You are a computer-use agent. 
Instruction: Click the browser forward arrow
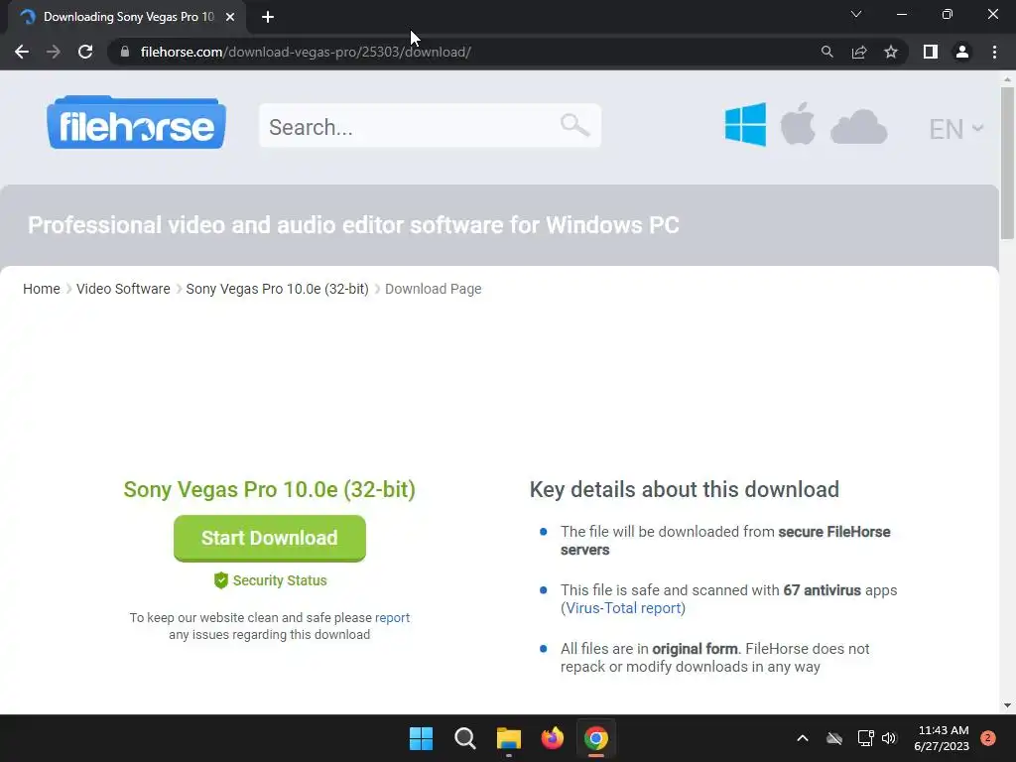click(54, 52)
